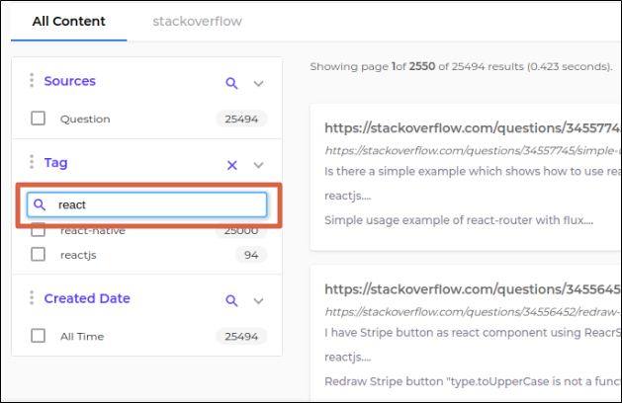Switch to the stackoverflow tab
Screen dimensions: 622x403
tap(197, 21)
